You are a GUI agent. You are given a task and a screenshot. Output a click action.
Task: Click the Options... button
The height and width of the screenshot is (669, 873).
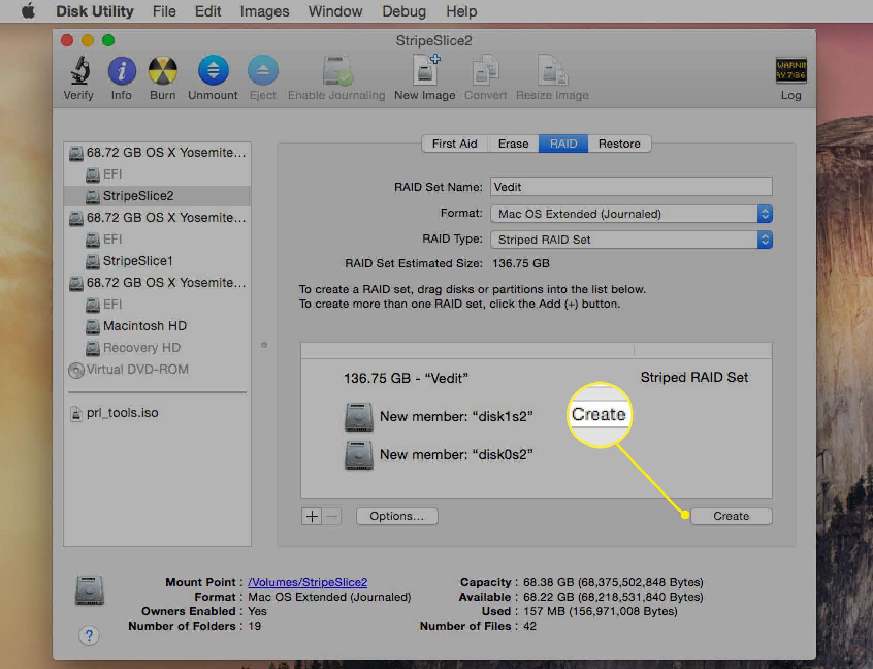pyautogui.click(x=397, y=516)
